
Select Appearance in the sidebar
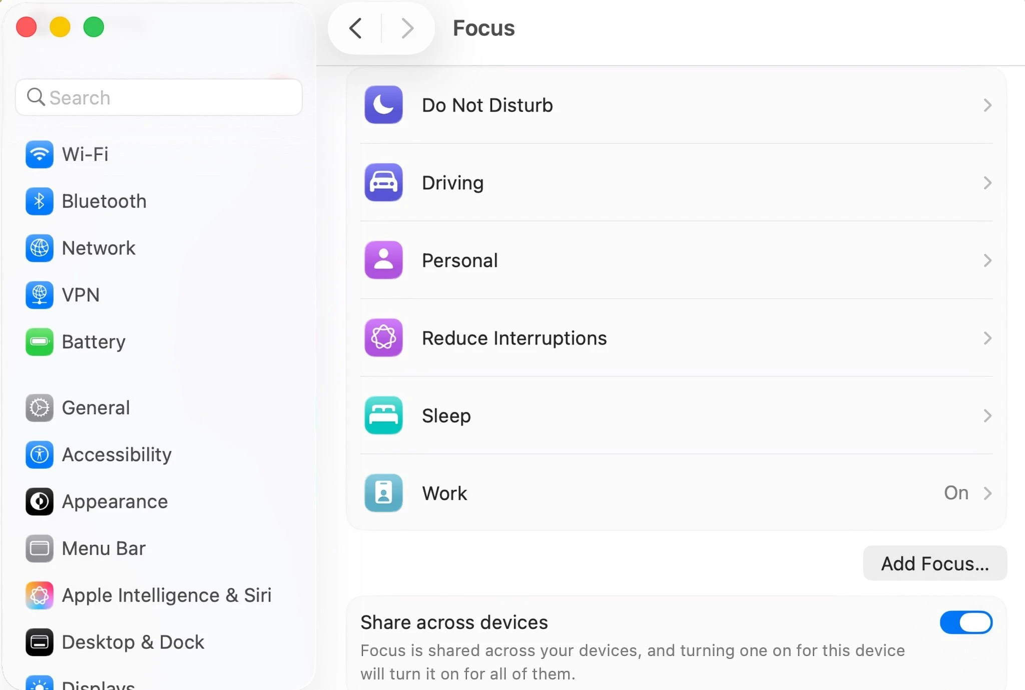159,501
